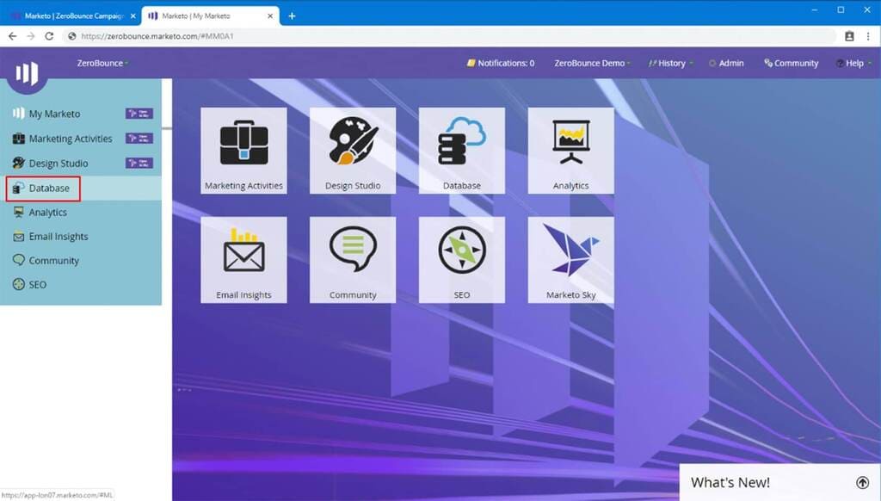The width and height of the screenshot is (881, 501).
Task: Select Database in the sidebar
Action: pyautogui.click(x=49, y=188)
